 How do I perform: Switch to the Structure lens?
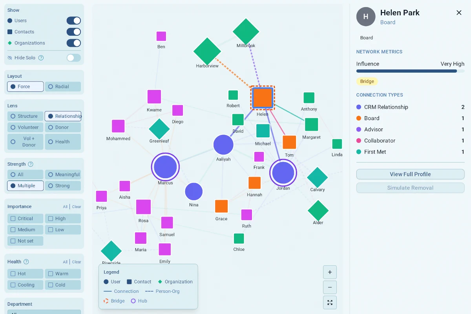(x=25, y=116)
